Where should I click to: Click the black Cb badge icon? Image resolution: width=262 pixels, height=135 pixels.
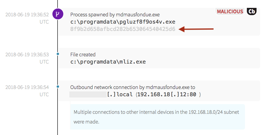[x=252, y=11]
